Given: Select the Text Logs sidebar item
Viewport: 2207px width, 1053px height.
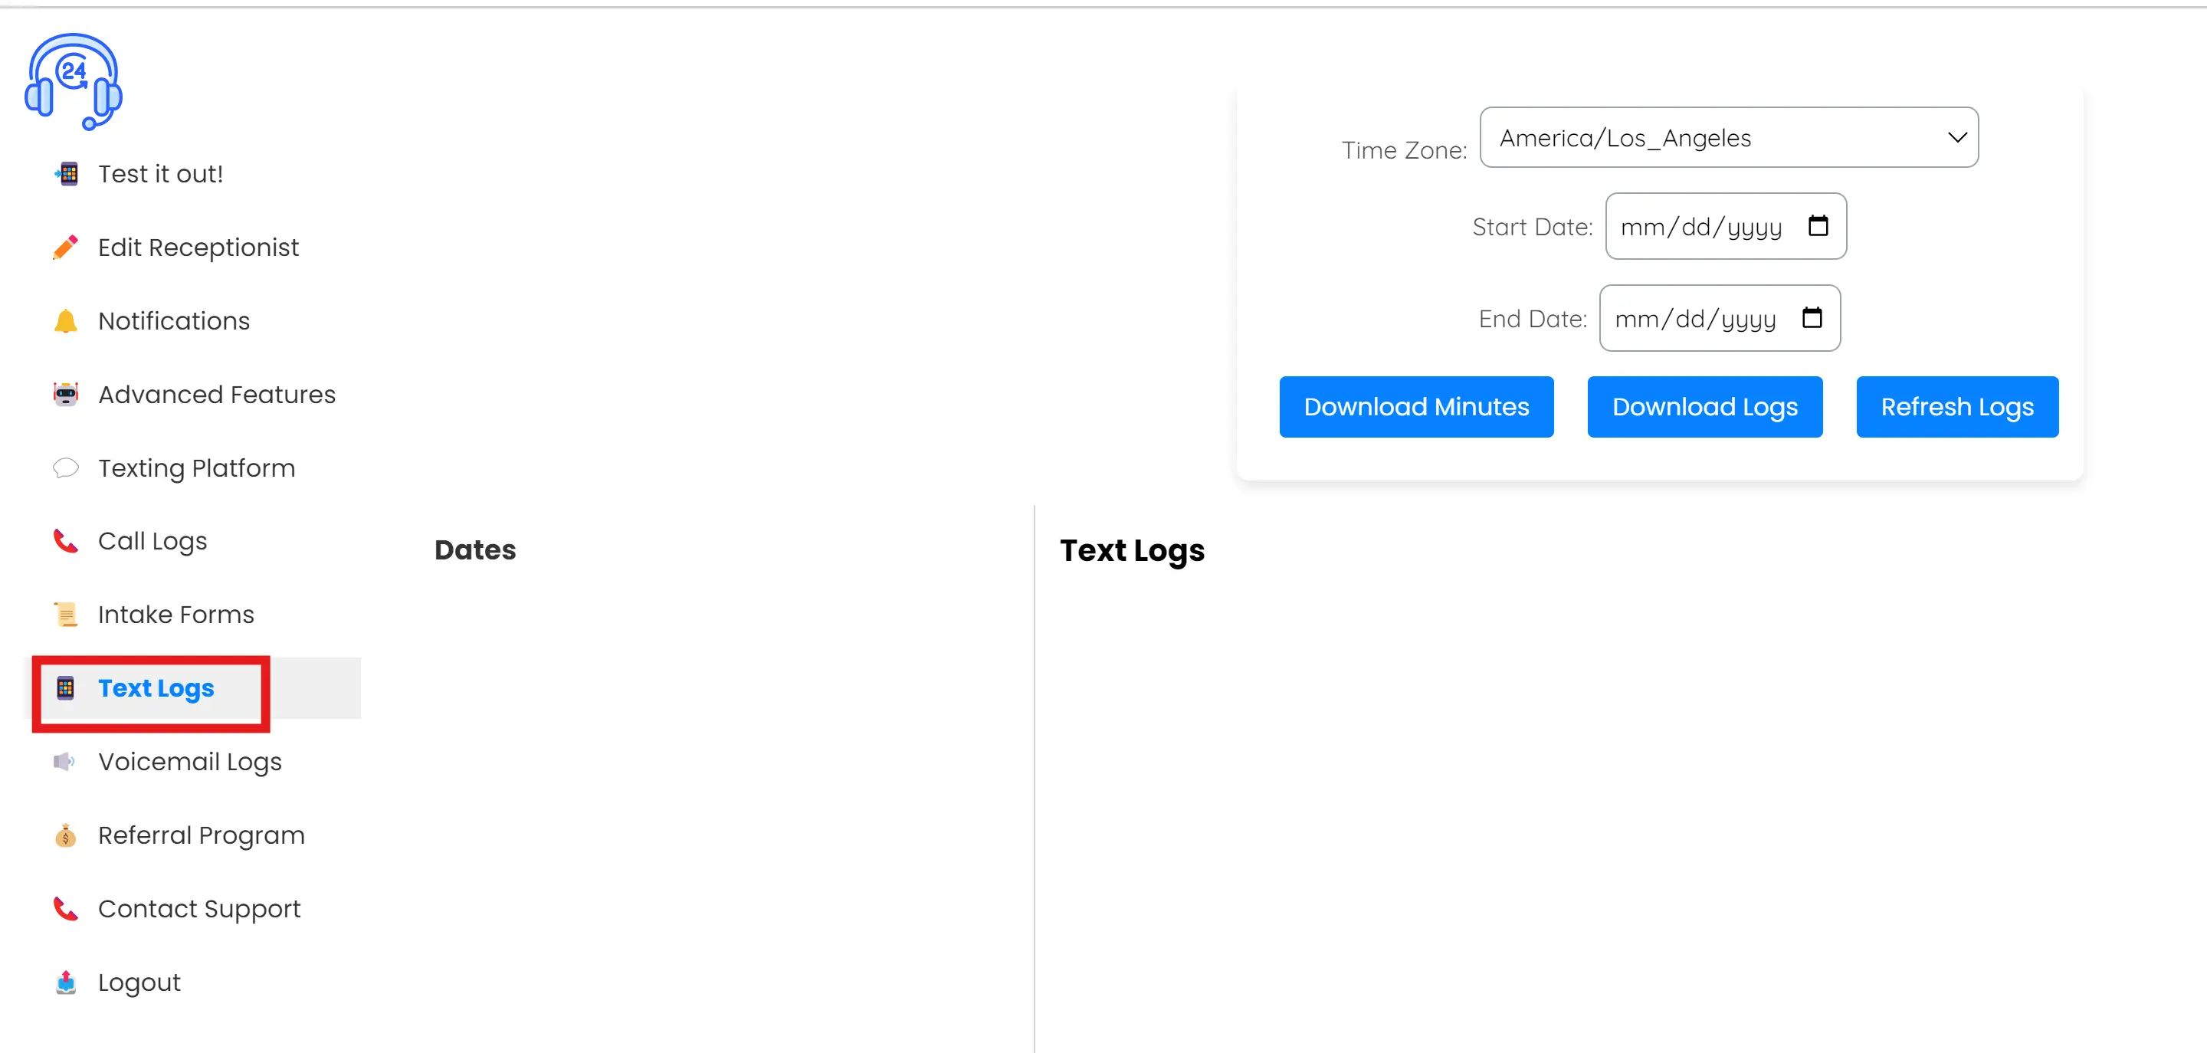Looking at the screenshot, I should (156, 688).
